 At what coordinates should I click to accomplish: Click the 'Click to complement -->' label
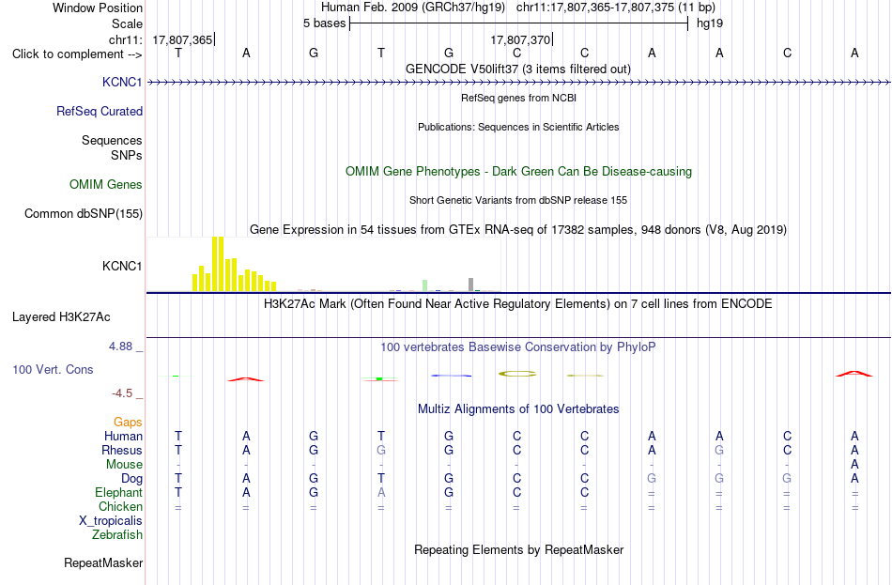tap(77, 54)
